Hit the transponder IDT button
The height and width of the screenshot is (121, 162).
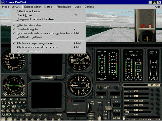click(127, 112)
